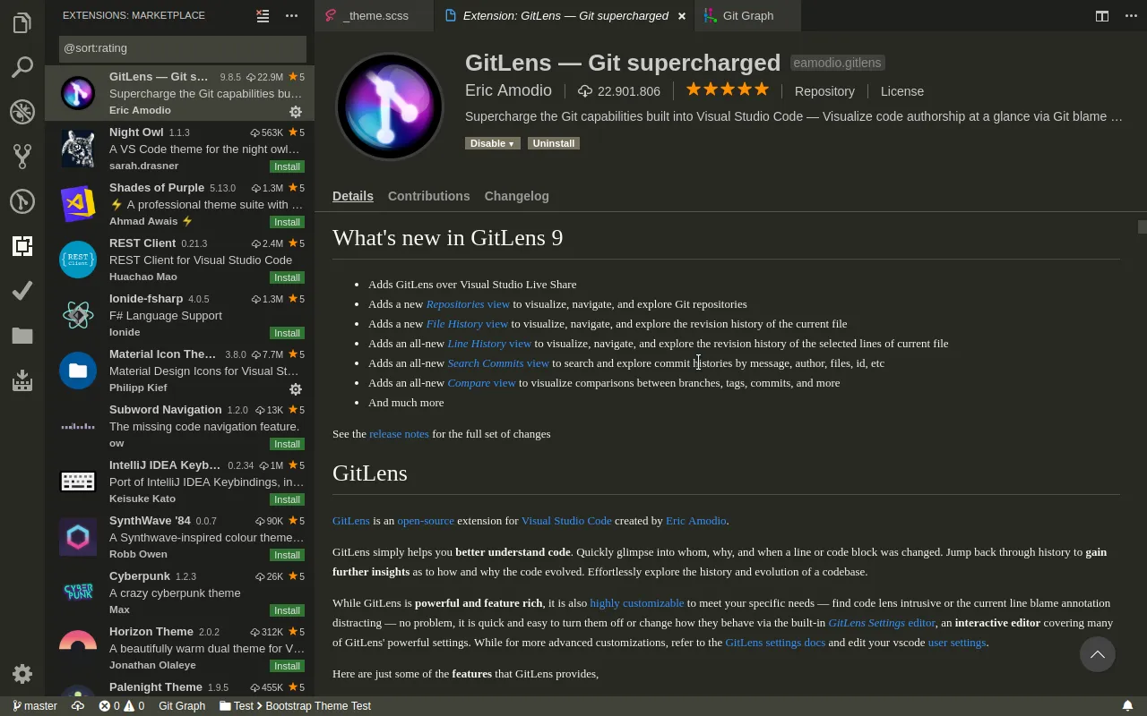The width and height of the screenshot is (1147, 716).
Task: Switch to the _theme.scss tab
Action: coord(375,15)
